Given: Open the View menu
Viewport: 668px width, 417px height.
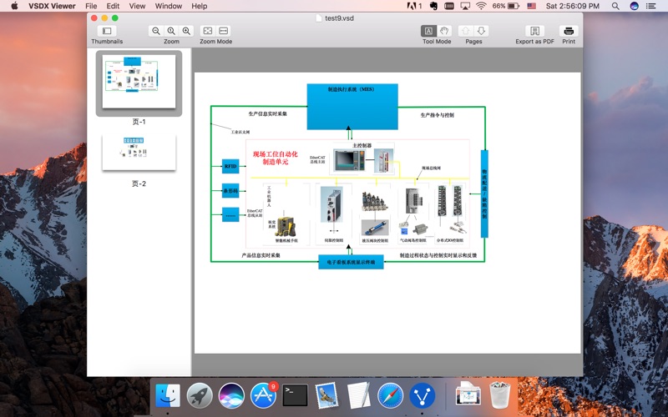Looking at the screenshot, I should point(137,6).
